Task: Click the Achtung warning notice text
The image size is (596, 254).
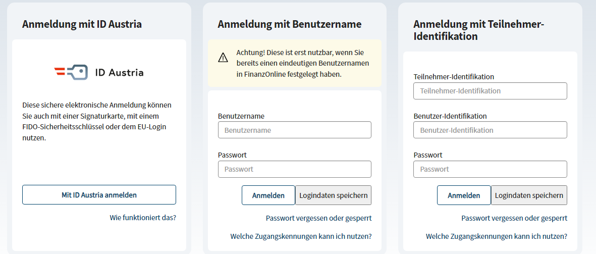Action: click(303, 63)
